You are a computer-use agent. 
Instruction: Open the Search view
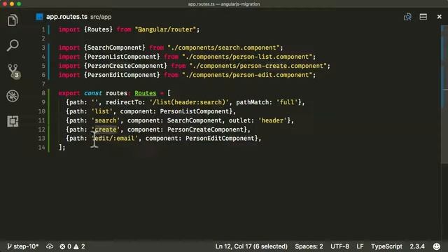(13, 45)
